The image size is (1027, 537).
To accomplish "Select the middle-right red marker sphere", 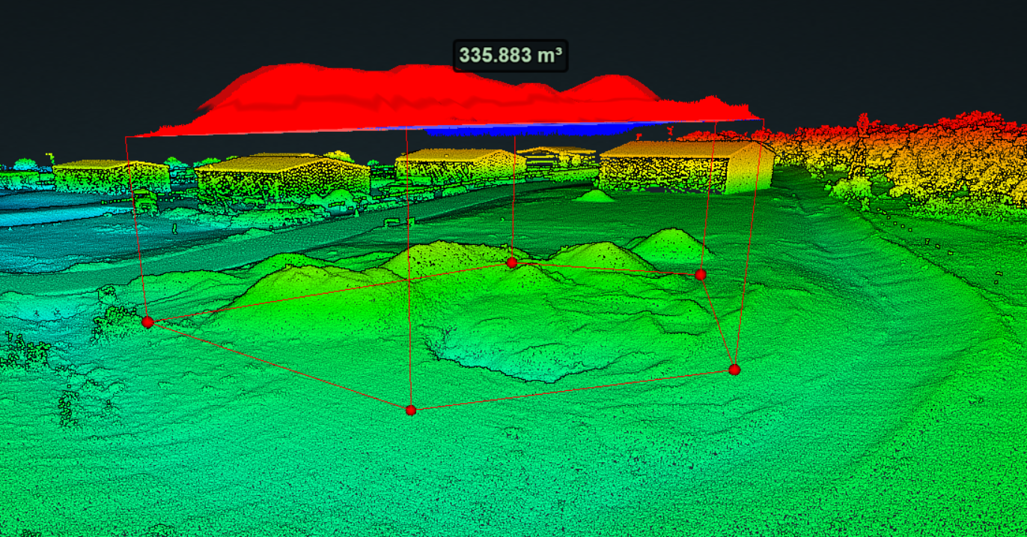I will pyautogui.click(x=701, y=273).
